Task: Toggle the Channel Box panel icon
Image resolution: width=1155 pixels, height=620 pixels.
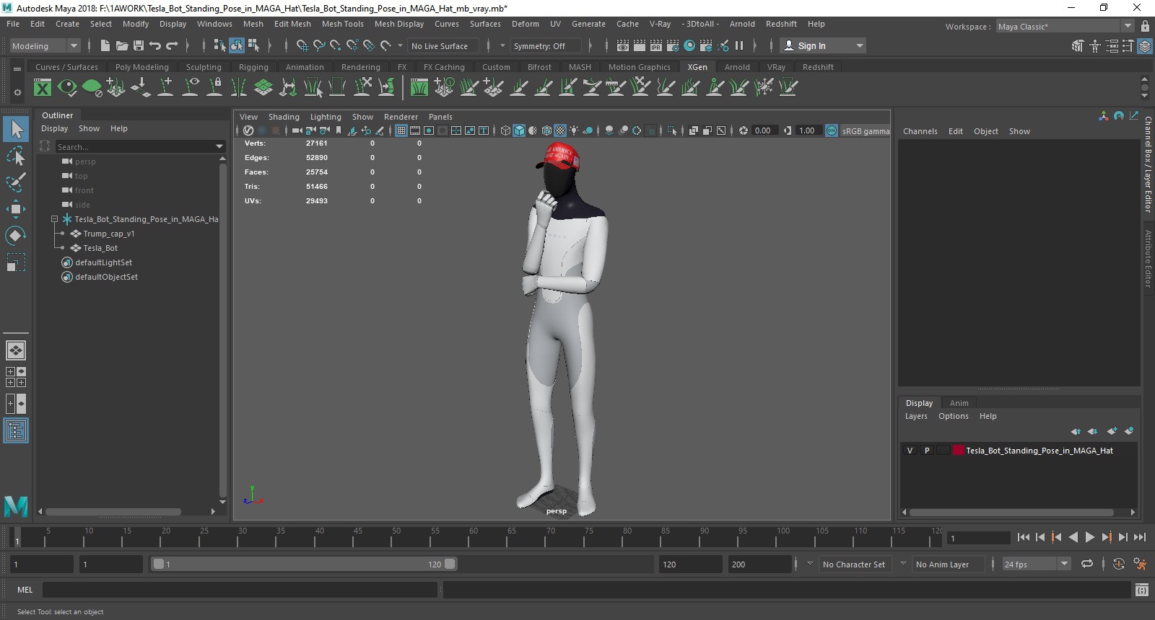Action: (1145, 46)
